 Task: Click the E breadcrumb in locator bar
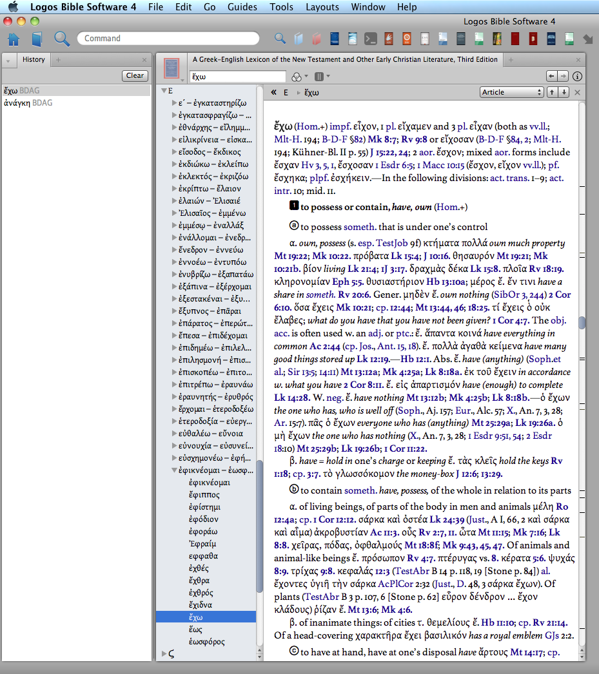(x=286, y=92)
